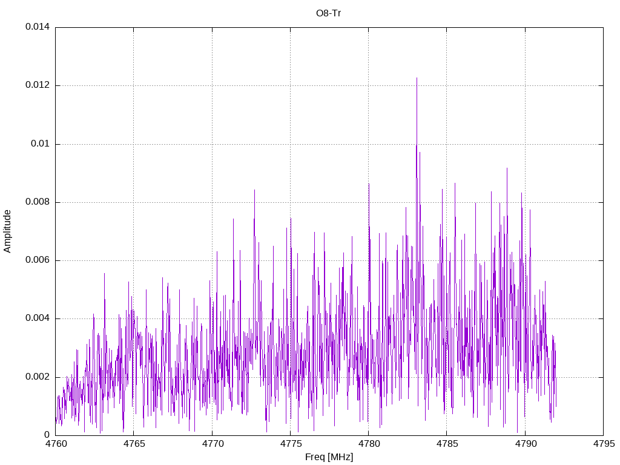The height and width of the screenshot is (465, 620).
Task: Click the Freq [MHz] axis label
Action: click(x=329, y=457)
